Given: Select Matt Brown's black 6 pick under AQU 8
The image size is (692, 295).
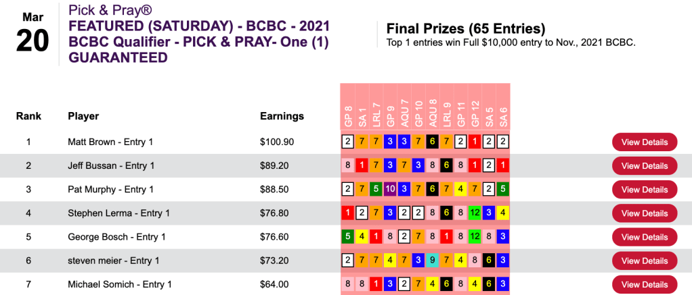Looking at the screenshot, I should point(433,142).
